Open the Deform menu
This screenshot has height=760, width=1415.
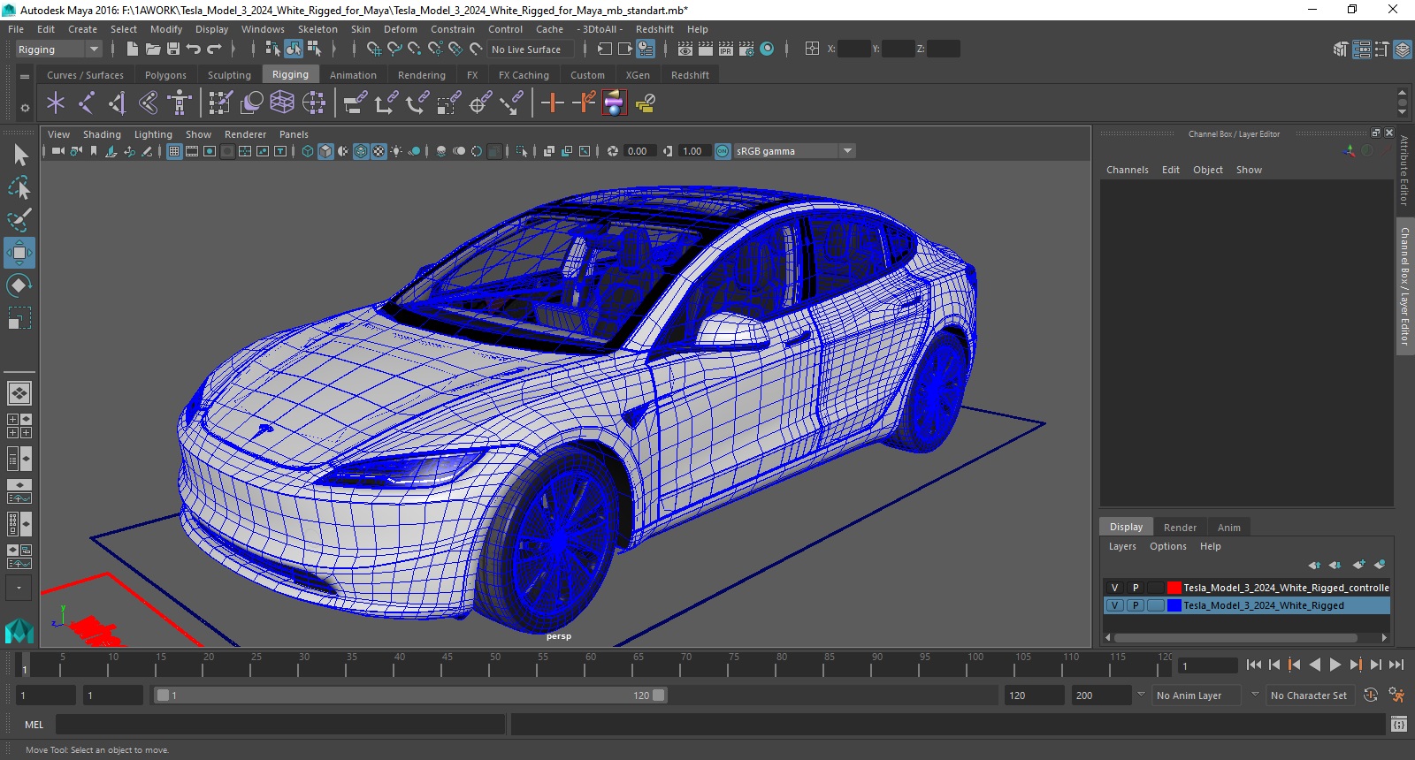click(400, 29)
